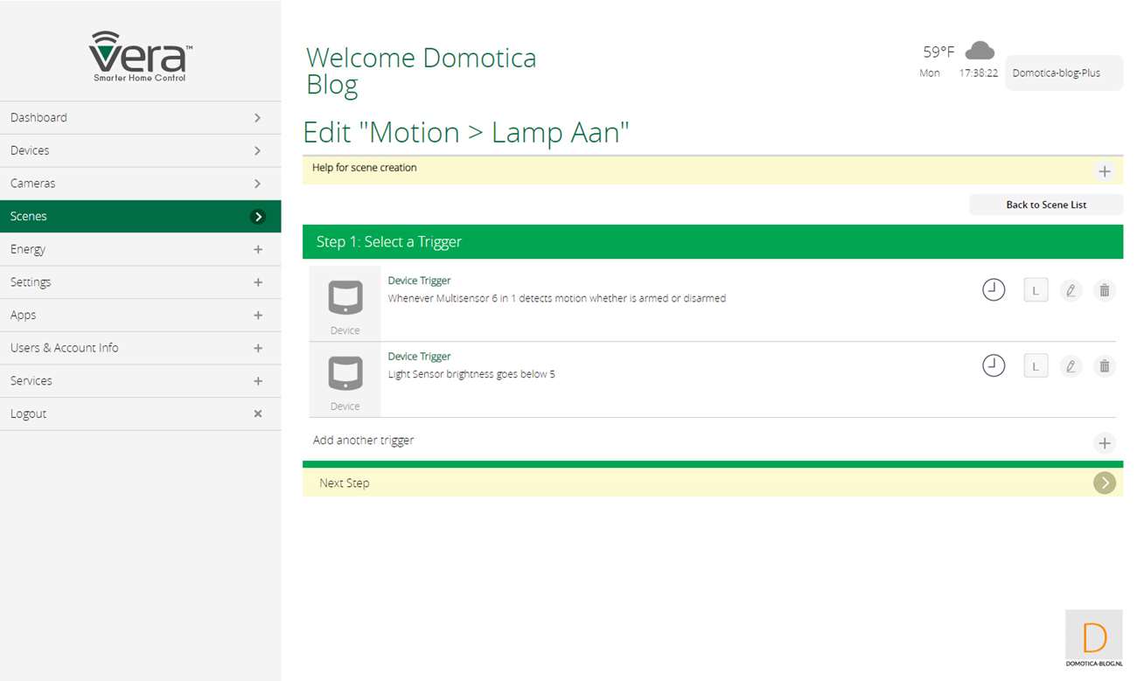1137x681 pixels.
Task: Click the clock icon for Light Sensor trigger
Action: (994, 365)
